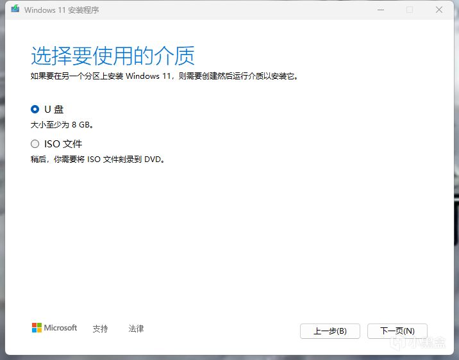Close the Windows 11 安装程序 window
459x360 pixels.
click(438, 10)
